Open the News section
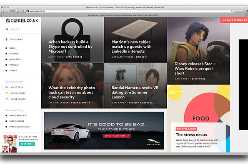 (x=13, y=48)
